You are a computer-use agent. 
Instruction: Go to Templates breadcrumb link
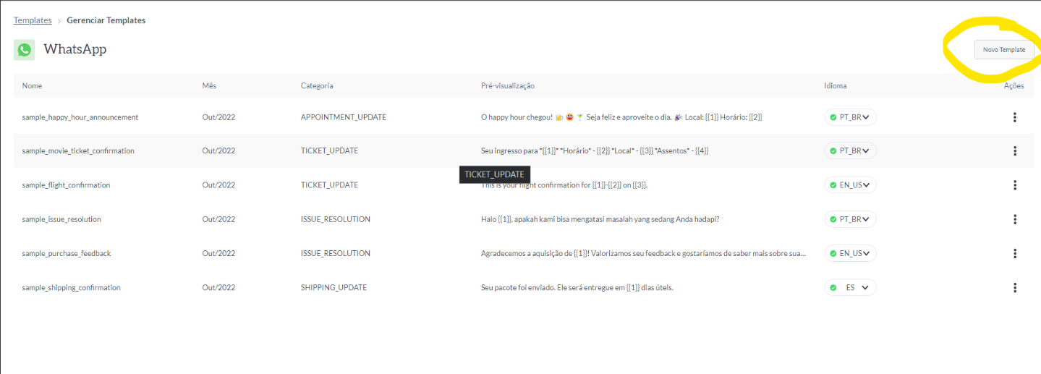33,20
